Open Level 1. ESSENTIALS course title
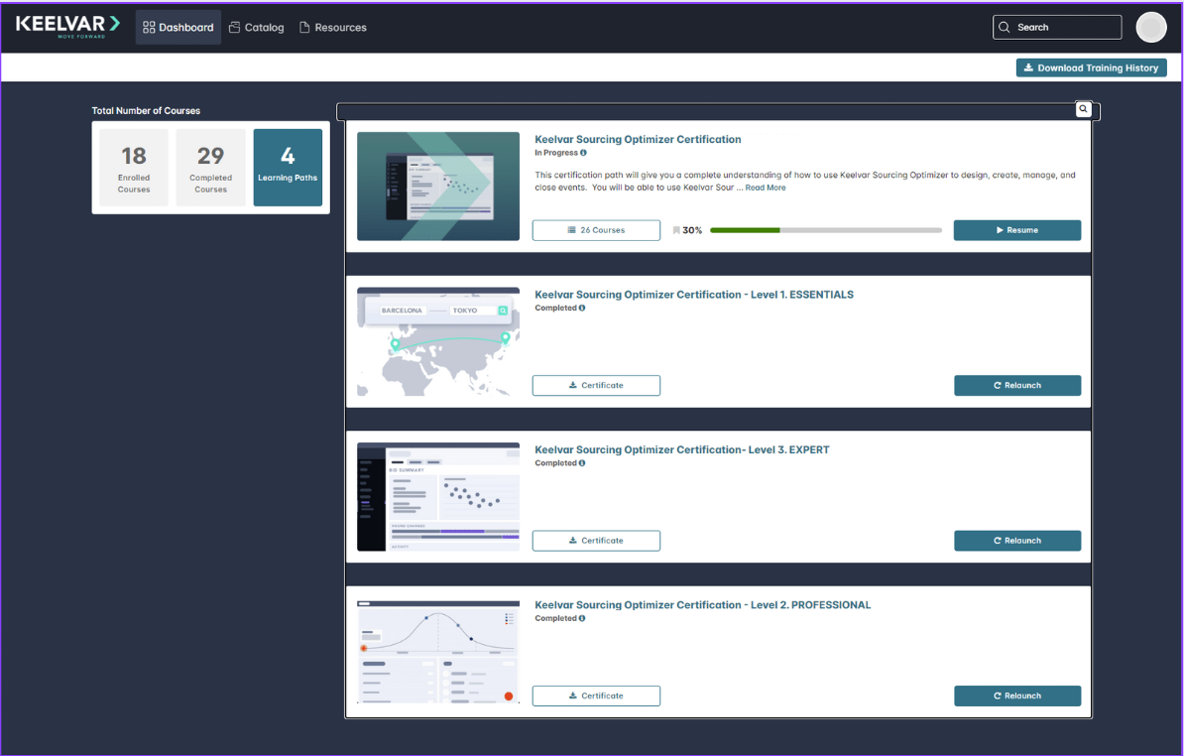This screenshot has height=756, width=1184. (694, 295)
